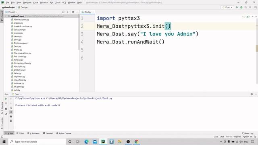258x145 pixels.
Task: Select Dost.py in project tree
Action: (x=17, y=46)
